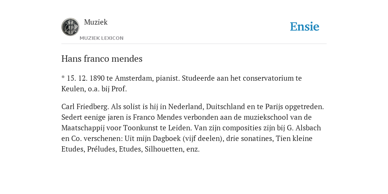
Task: Open the Ensie logo link
Action: 305,27
